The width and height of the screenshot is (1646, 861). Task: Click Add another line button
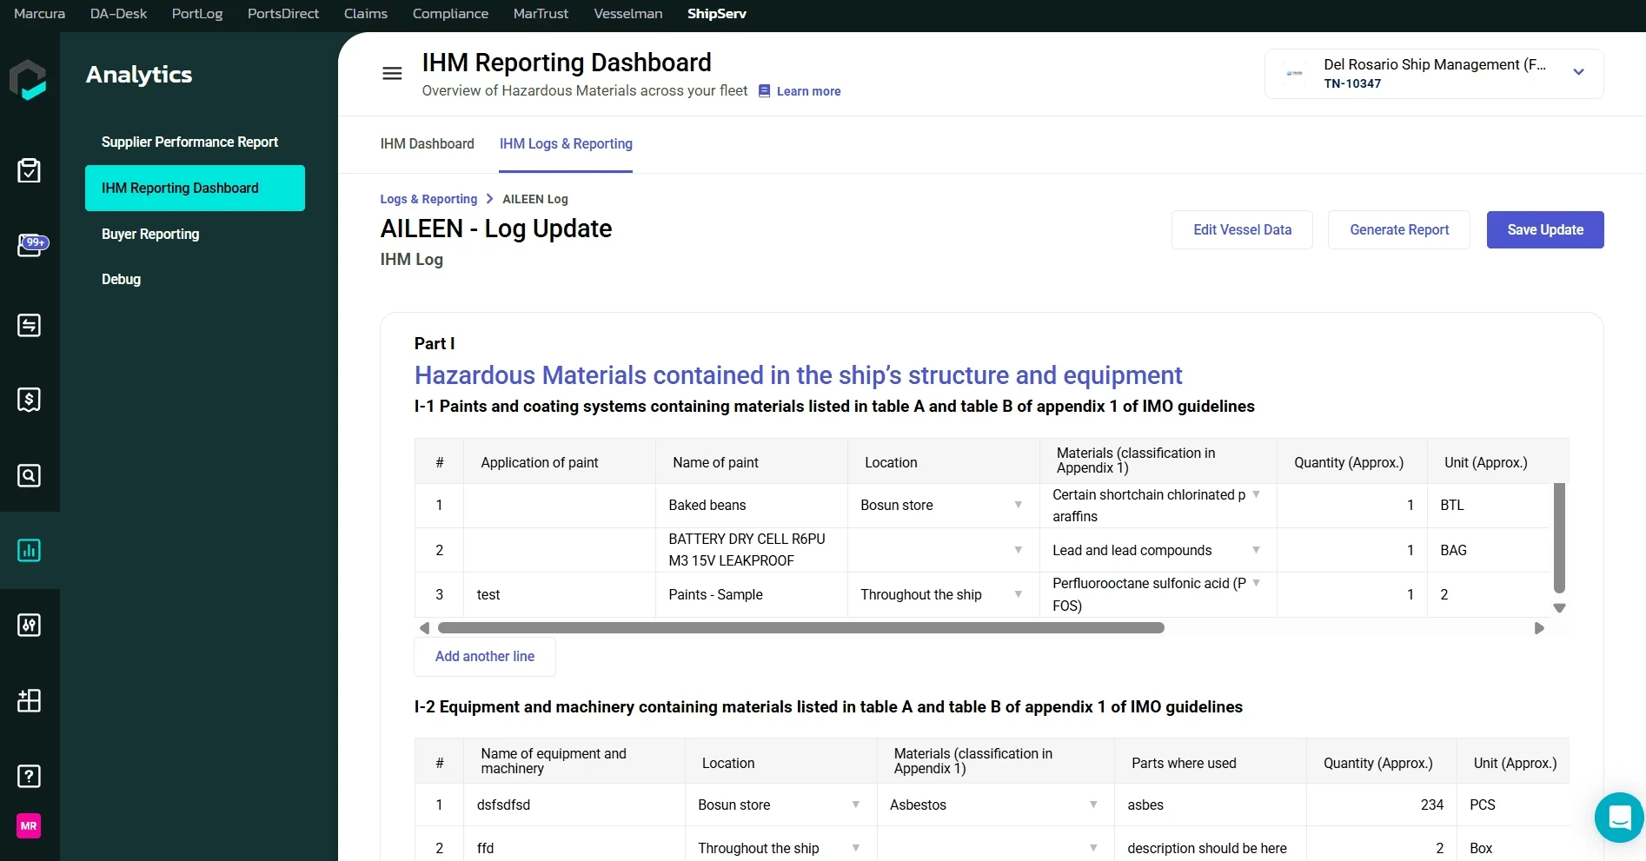[x=485, y=656]
